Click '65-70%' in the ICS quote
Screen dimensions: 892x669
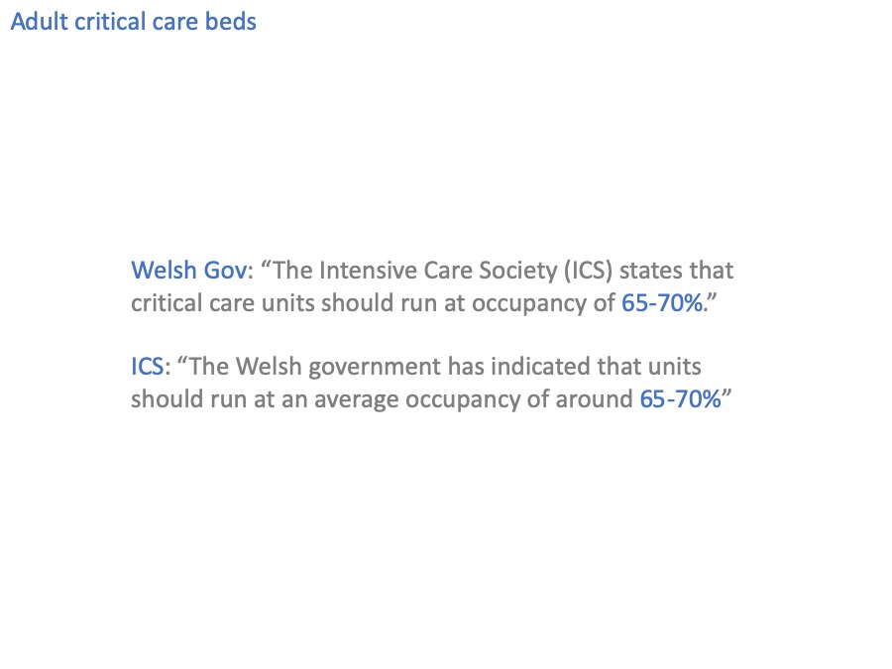pyautogui.click(x=680, y=399)
